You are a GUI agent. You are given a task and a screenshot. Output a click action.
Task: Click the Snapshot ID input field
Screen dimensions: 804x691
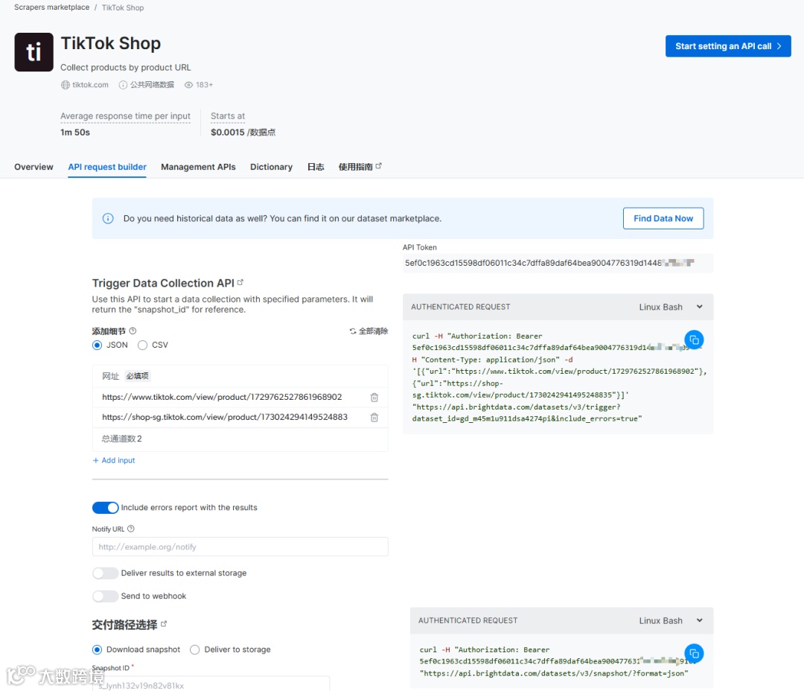(x=211, y=685)
